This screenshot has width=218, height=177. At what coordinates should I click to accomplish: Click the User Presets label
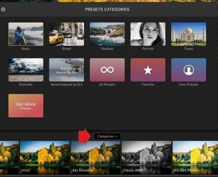click(x=189, y=84)
